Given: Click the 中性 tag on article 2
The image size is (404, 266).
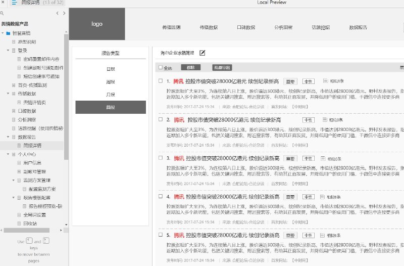Looking at the screenshot, I should tap(309, 120).
